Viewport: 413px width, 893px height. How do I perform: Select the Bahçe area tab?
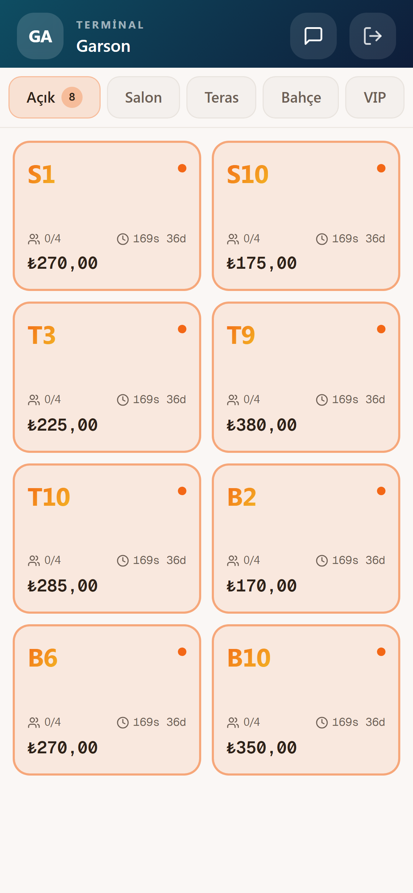click(x=301, y=97)
